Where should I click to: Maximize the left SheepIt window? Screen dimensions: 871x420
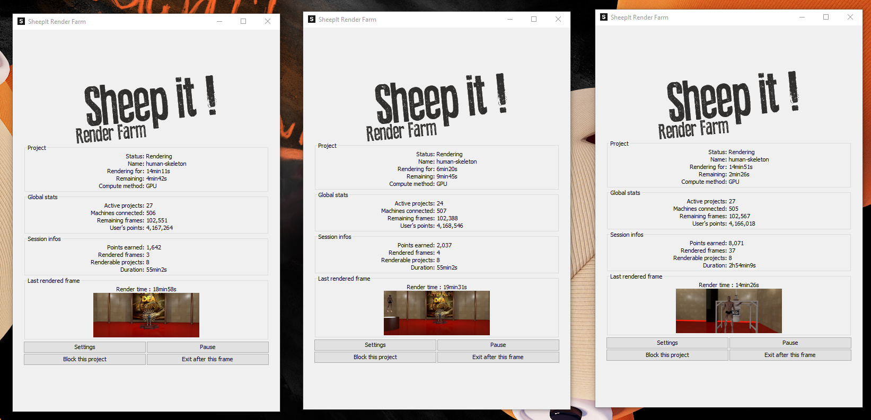[243, 21]
